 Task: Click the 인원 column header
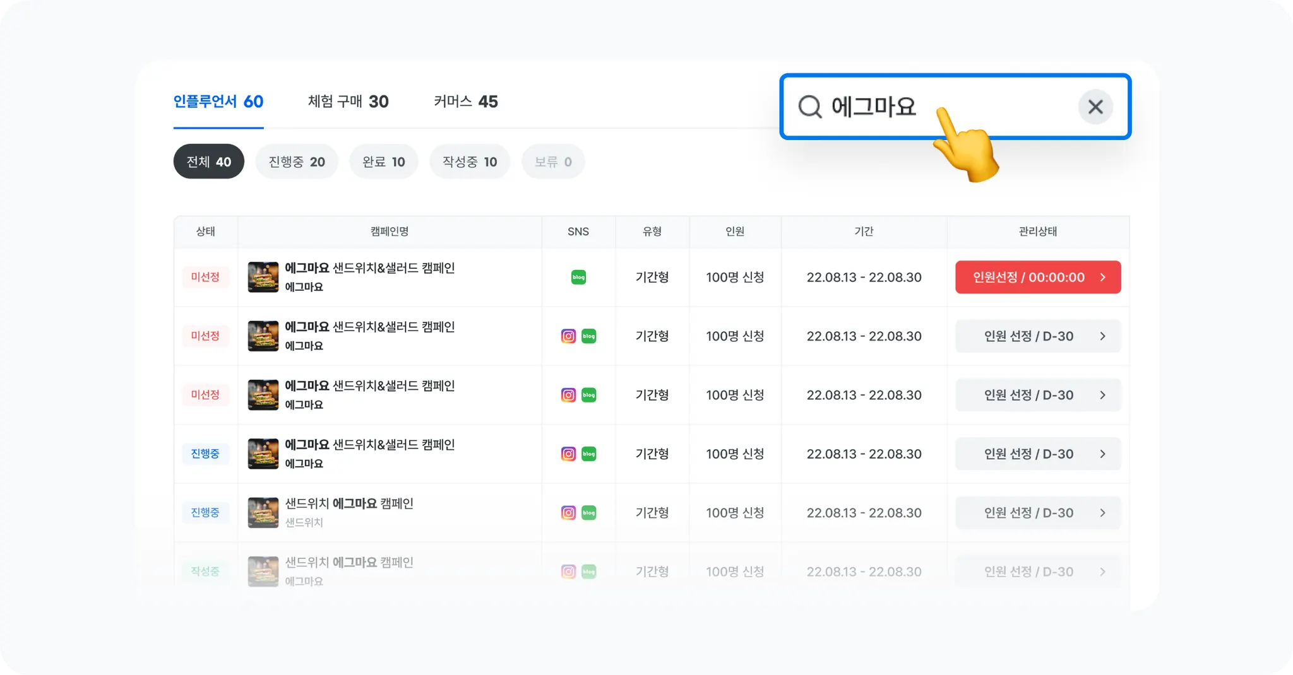coord(735,232)
